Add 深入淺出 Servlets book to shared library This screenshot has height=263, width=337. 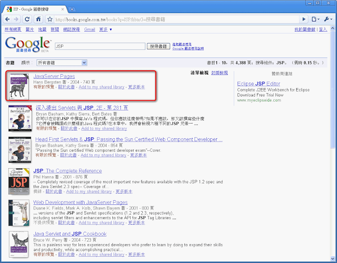(104, 129)
